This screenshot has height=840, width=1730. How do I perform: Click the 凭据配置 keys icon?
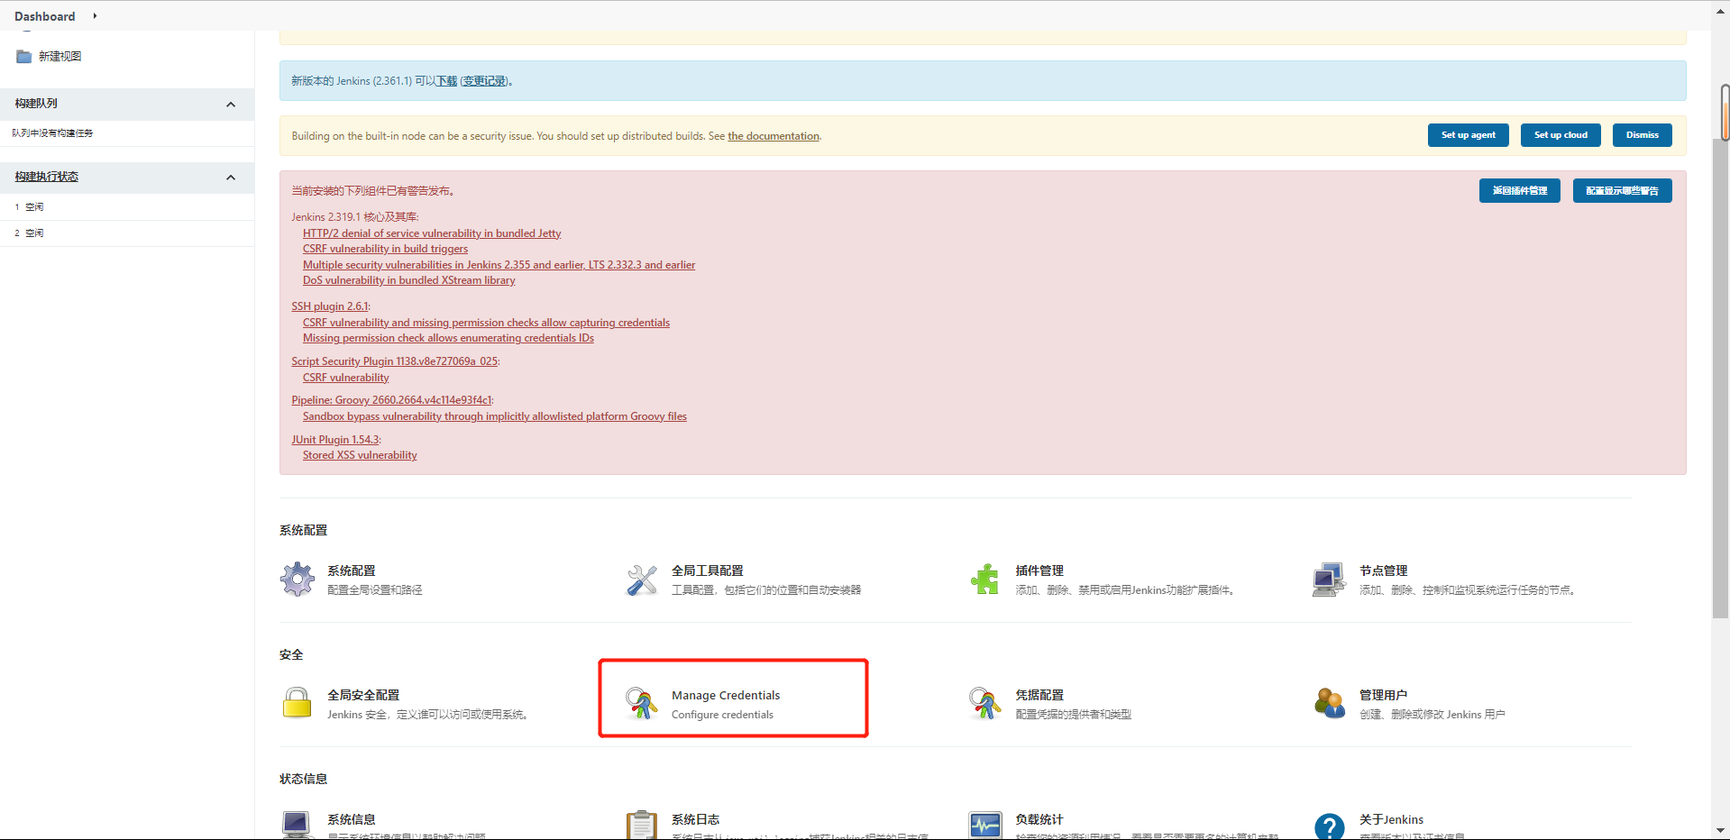[x=984, y=703]
